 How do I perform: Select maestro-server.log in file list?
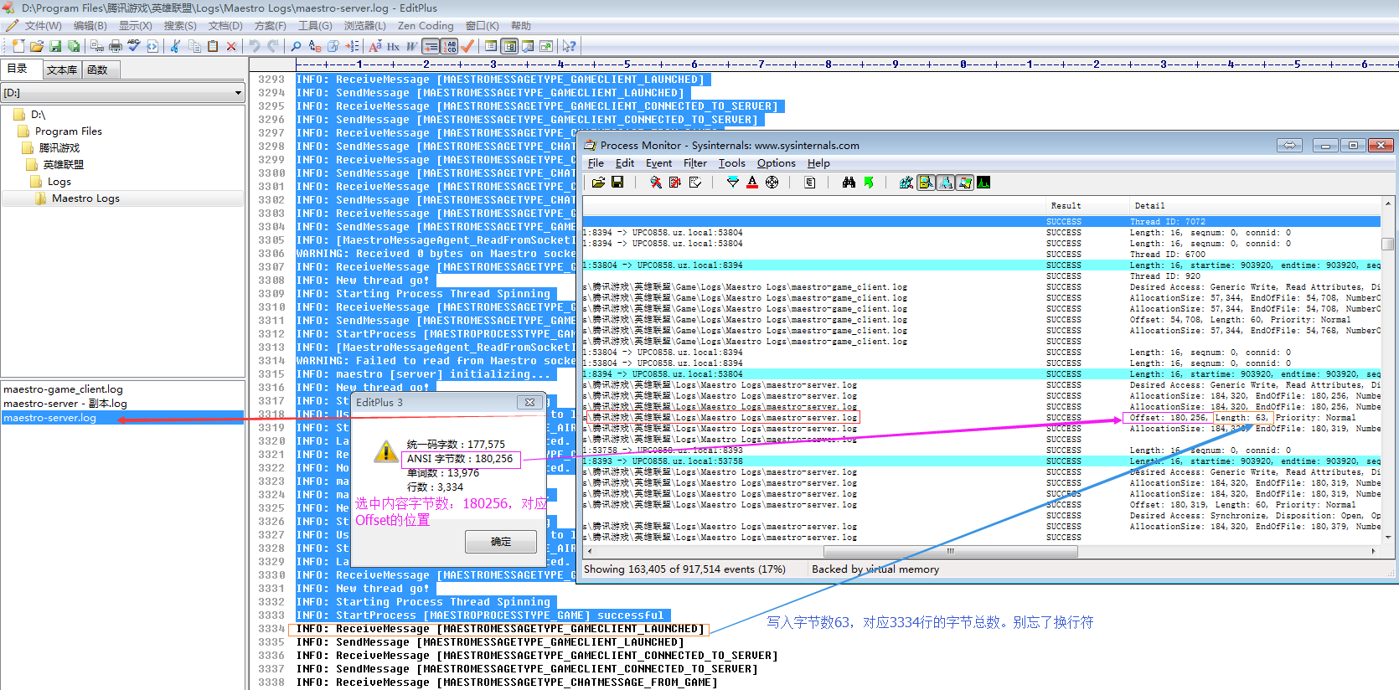point(122,418)
